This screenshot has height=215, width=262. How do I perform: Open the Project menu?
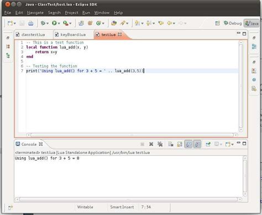point(71,13)
